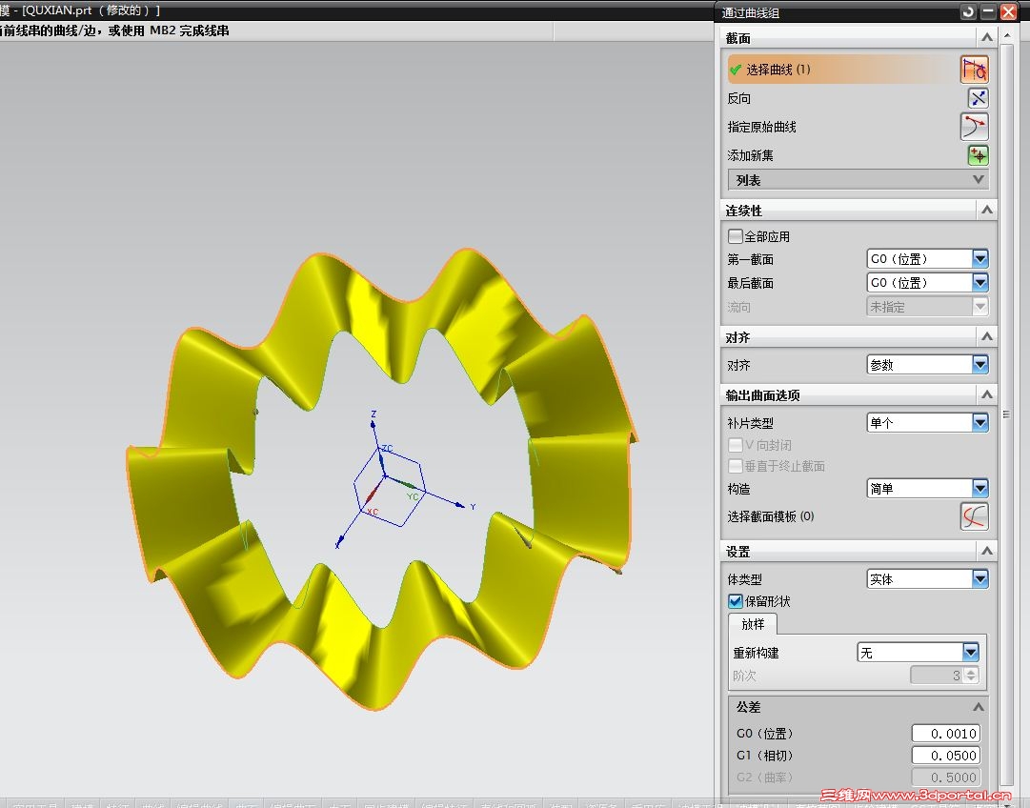This screenshot has height=808, width=1030.
Task: Toggle the 全部应用 checkbox
Action: 735,236
